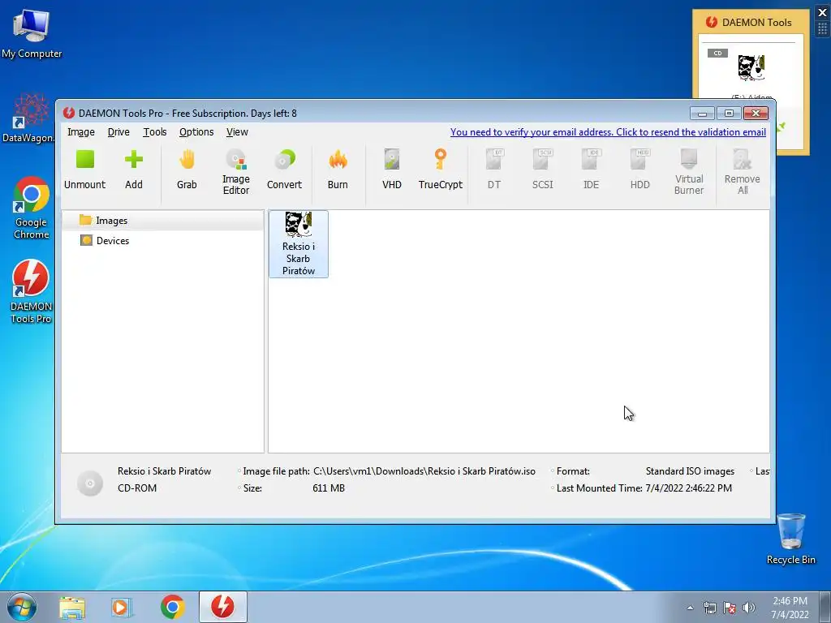Click the Standard ISO images format value
The width and height of the screenshot is (831, 623).
pos(690,471)
